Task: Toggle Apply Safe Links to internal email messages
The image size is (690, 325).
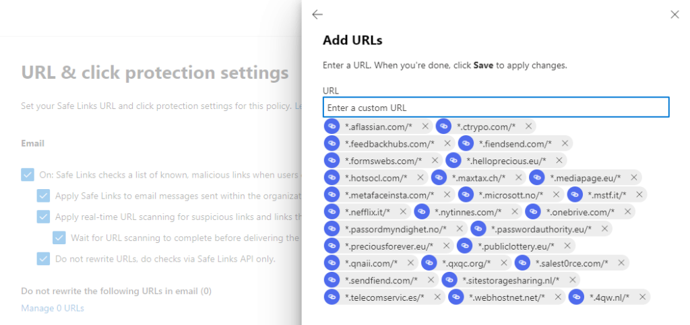Action: pyautogui.click(x=43, y=196)
